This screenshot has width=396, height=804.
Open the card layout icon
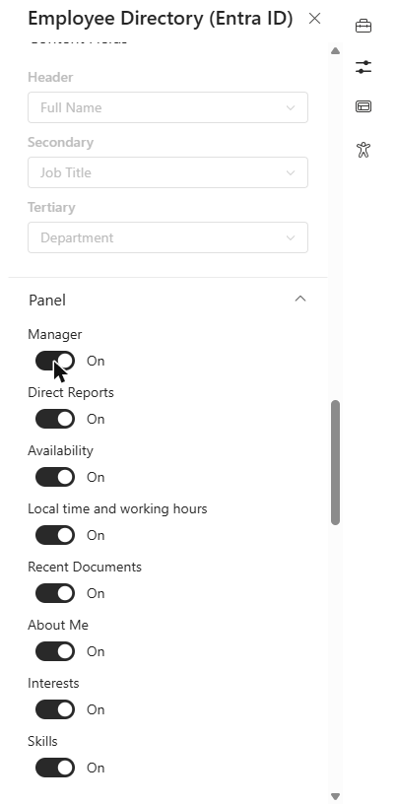[x=363, y=106]
